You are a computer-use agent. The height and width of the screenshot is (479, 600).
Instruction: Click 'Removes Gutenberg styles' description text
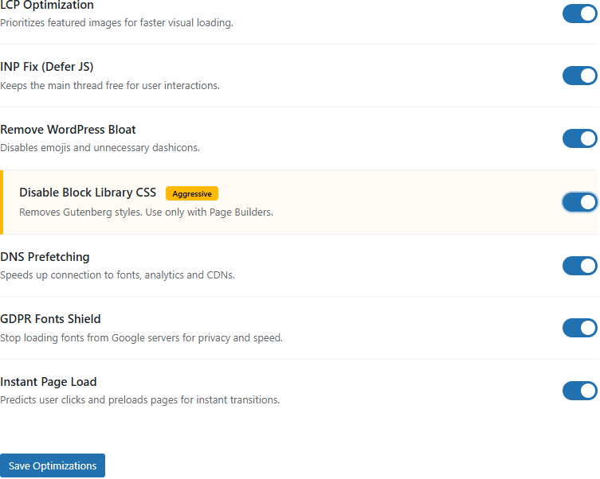[x=146, y=212]
